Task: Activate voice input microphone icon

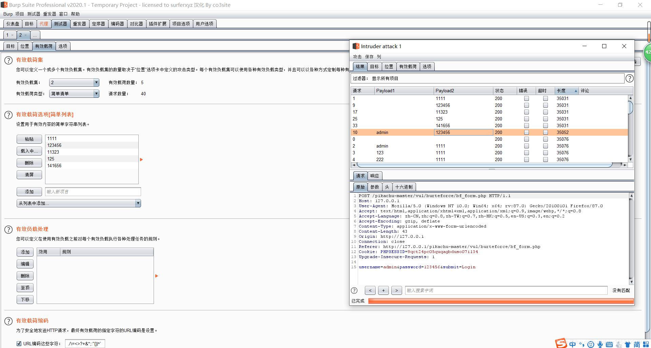Action: tap(600, 344)
